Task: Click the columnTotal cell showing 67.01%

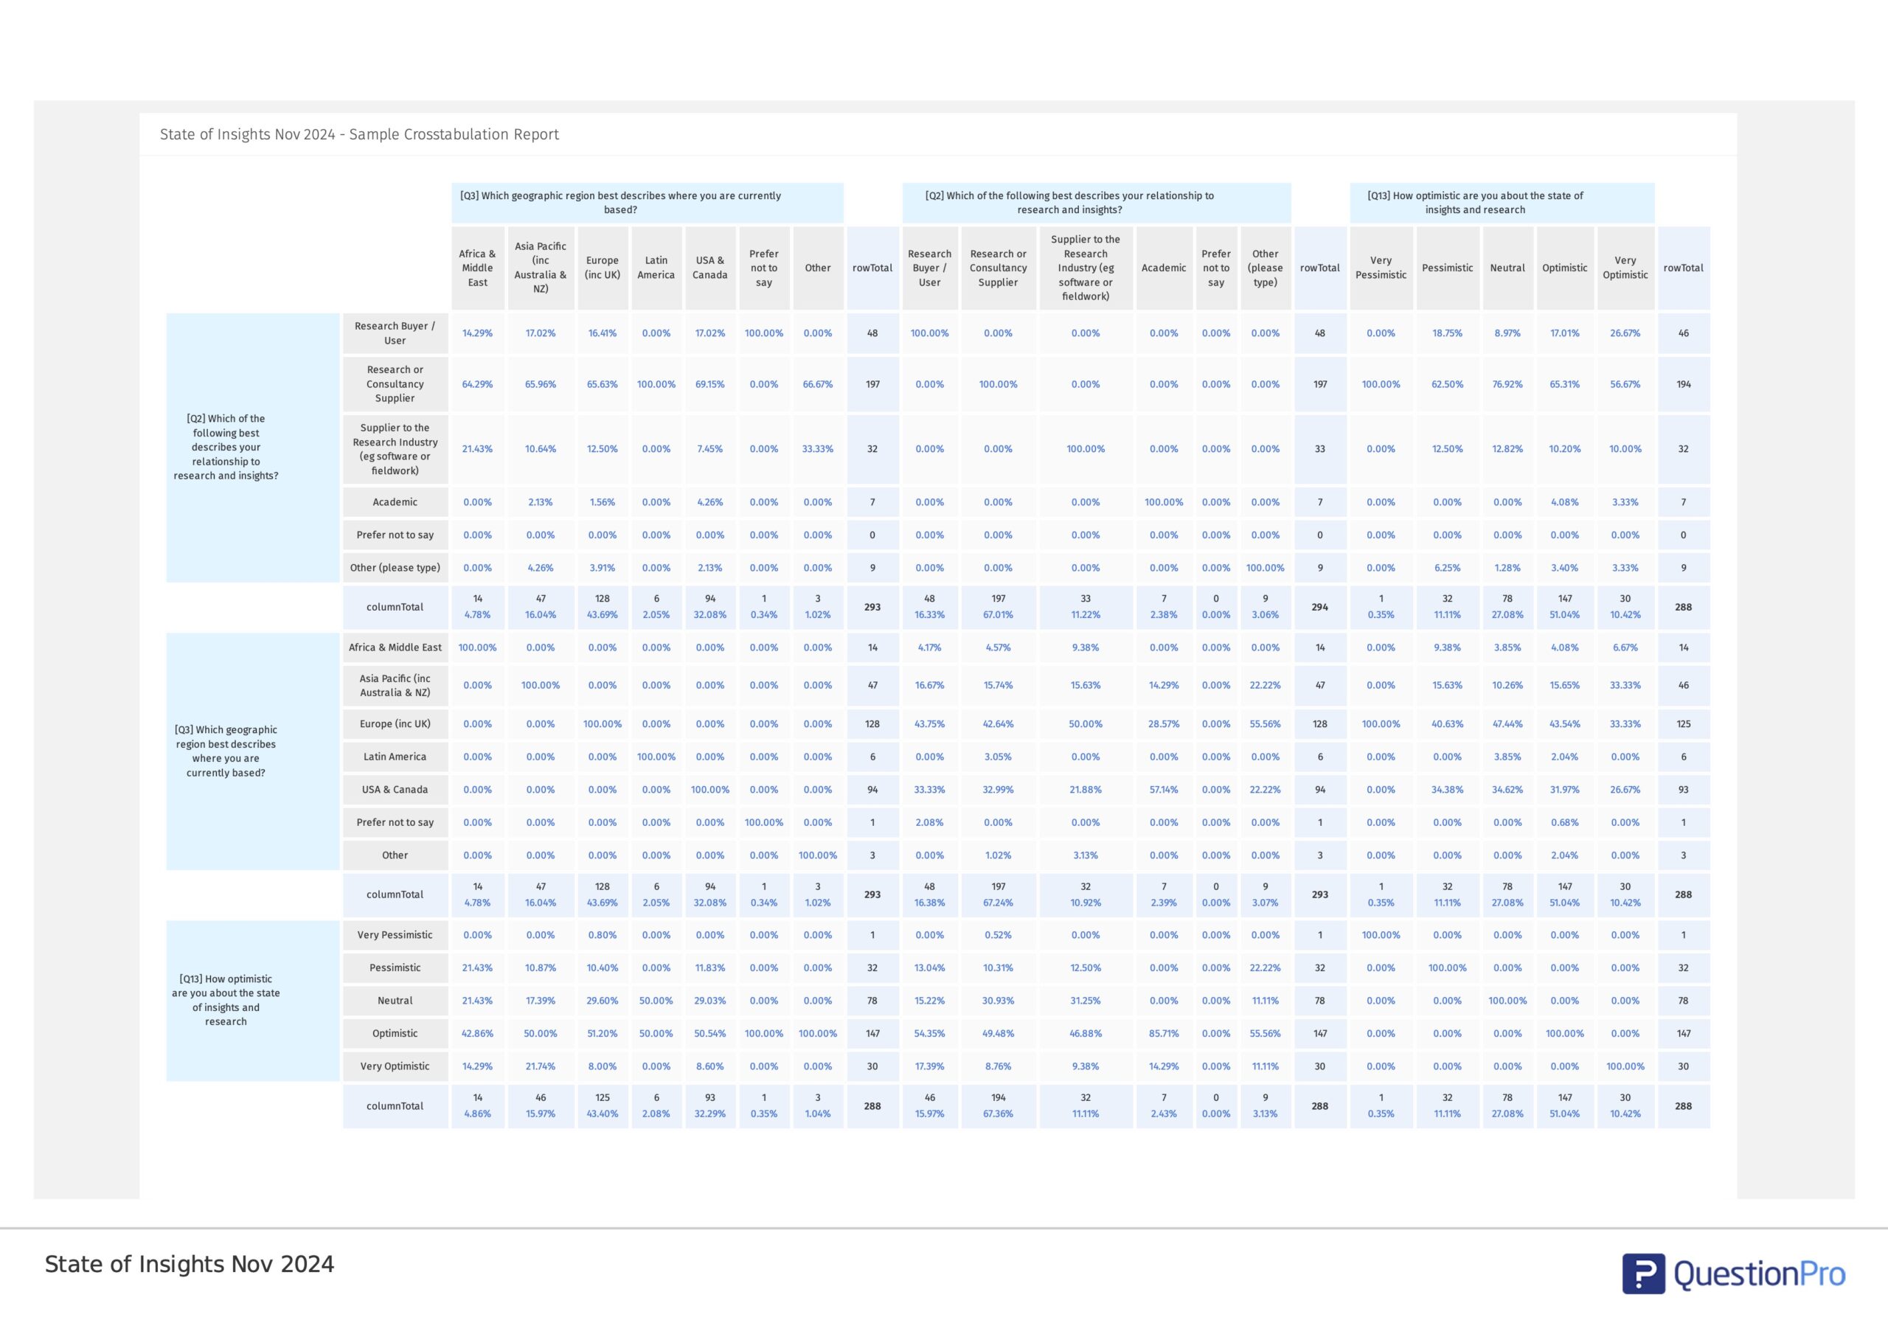Action: [999, 607]
